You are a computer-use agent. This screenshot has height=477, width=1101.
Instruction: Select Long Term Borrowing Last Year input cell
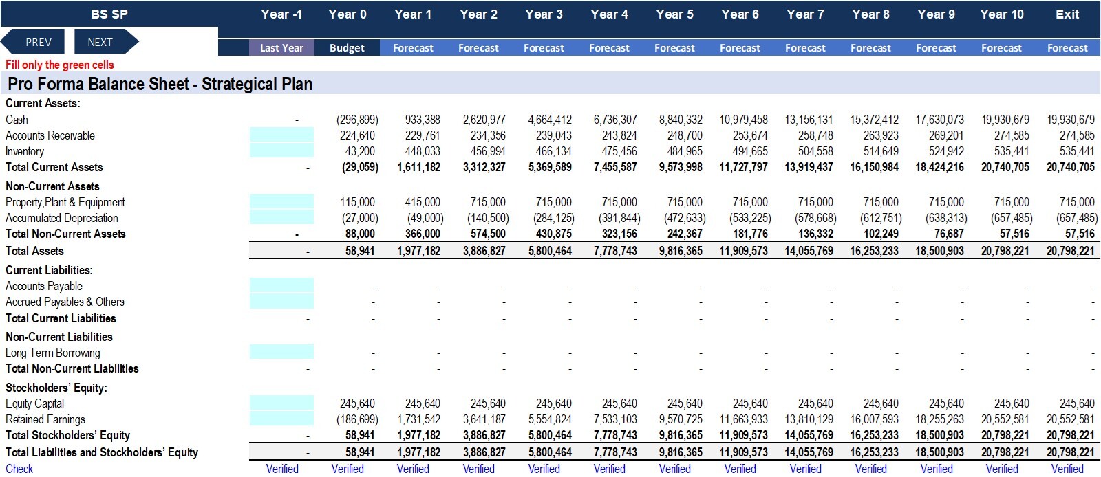coord(281,353)
